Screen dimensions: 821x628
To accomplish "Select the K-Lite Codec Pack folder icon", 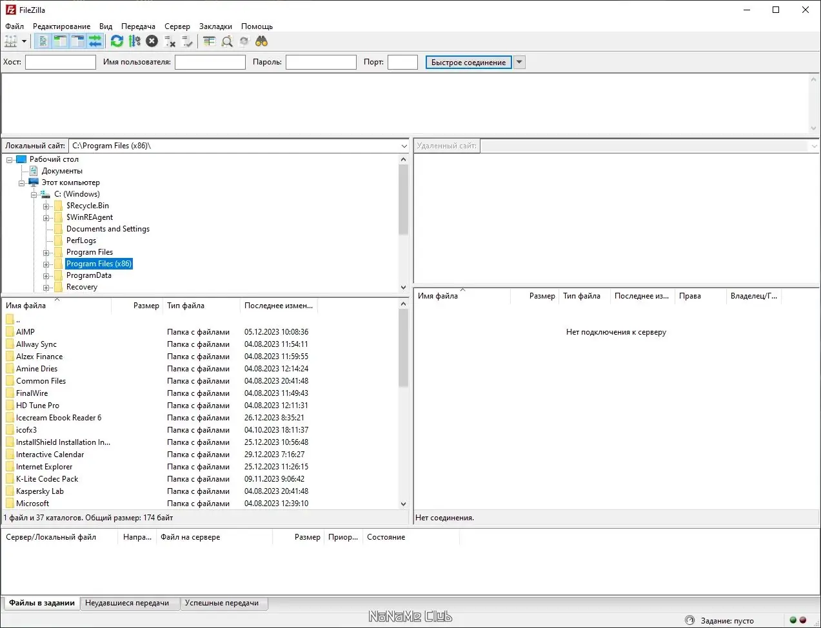I will pos(10,479).
